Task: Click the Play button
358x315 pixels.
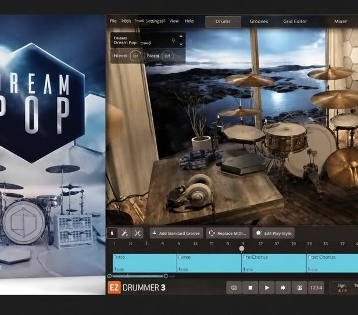Action: pos(267,288)
